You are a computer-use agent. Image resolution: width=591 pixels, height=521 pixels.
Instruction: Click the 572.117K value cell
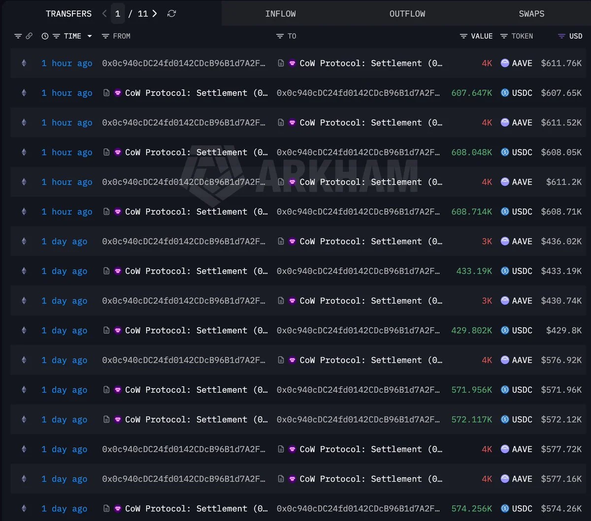click(x=471, y=419)
